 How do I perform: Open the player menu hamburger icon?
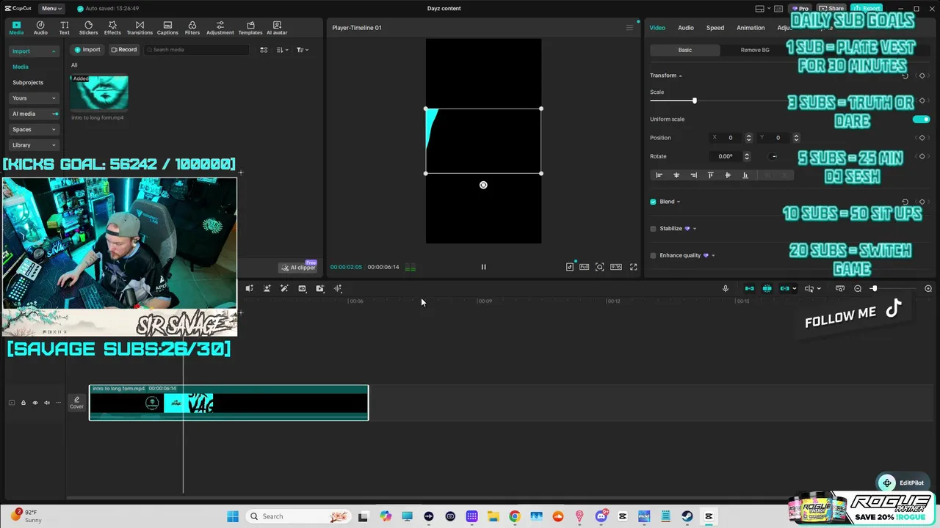click(x=629, y=28)
